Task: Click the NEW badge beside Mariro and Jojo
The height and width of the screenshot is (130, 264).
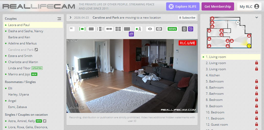Action: (x=34, y=74)
